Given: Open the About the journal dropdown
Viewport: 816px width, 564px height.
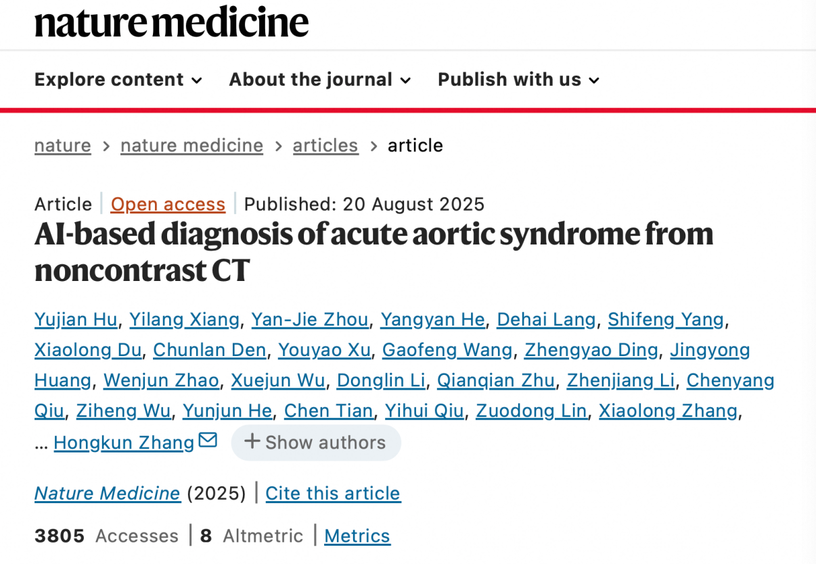Looking at the screenshot, I should click(320, 80).
